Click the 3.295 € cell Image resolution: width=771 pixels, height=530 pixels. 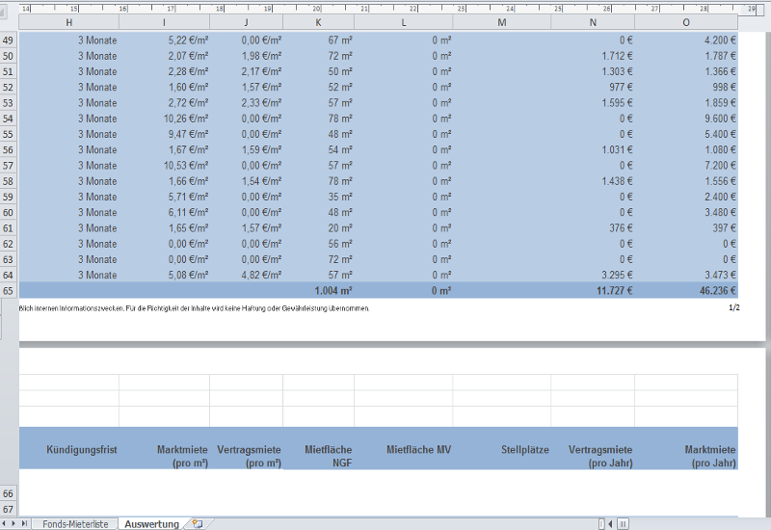click(593, 275)
